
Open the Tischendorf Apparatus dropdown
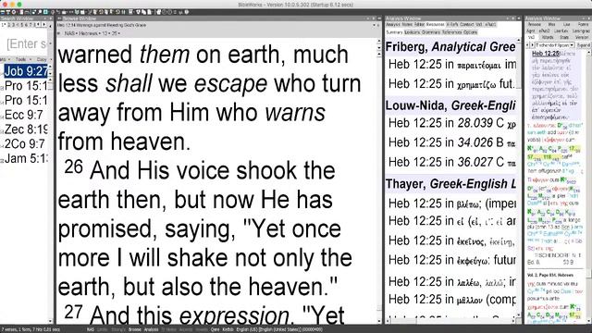coord(554,45)
